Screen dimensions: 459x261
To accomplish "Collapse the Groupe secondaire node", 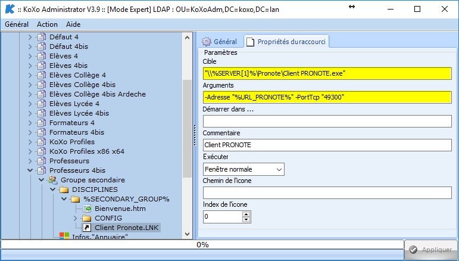I will 41,180.
